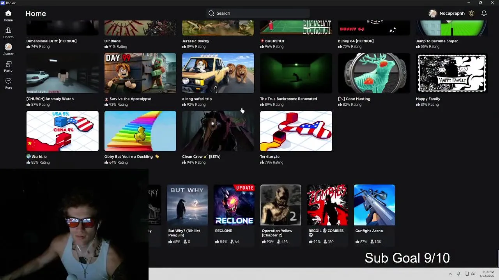Viewport: 499px width, 280px height.
Task: Open the World.io game thumbnail
Action: pos(62,131)
